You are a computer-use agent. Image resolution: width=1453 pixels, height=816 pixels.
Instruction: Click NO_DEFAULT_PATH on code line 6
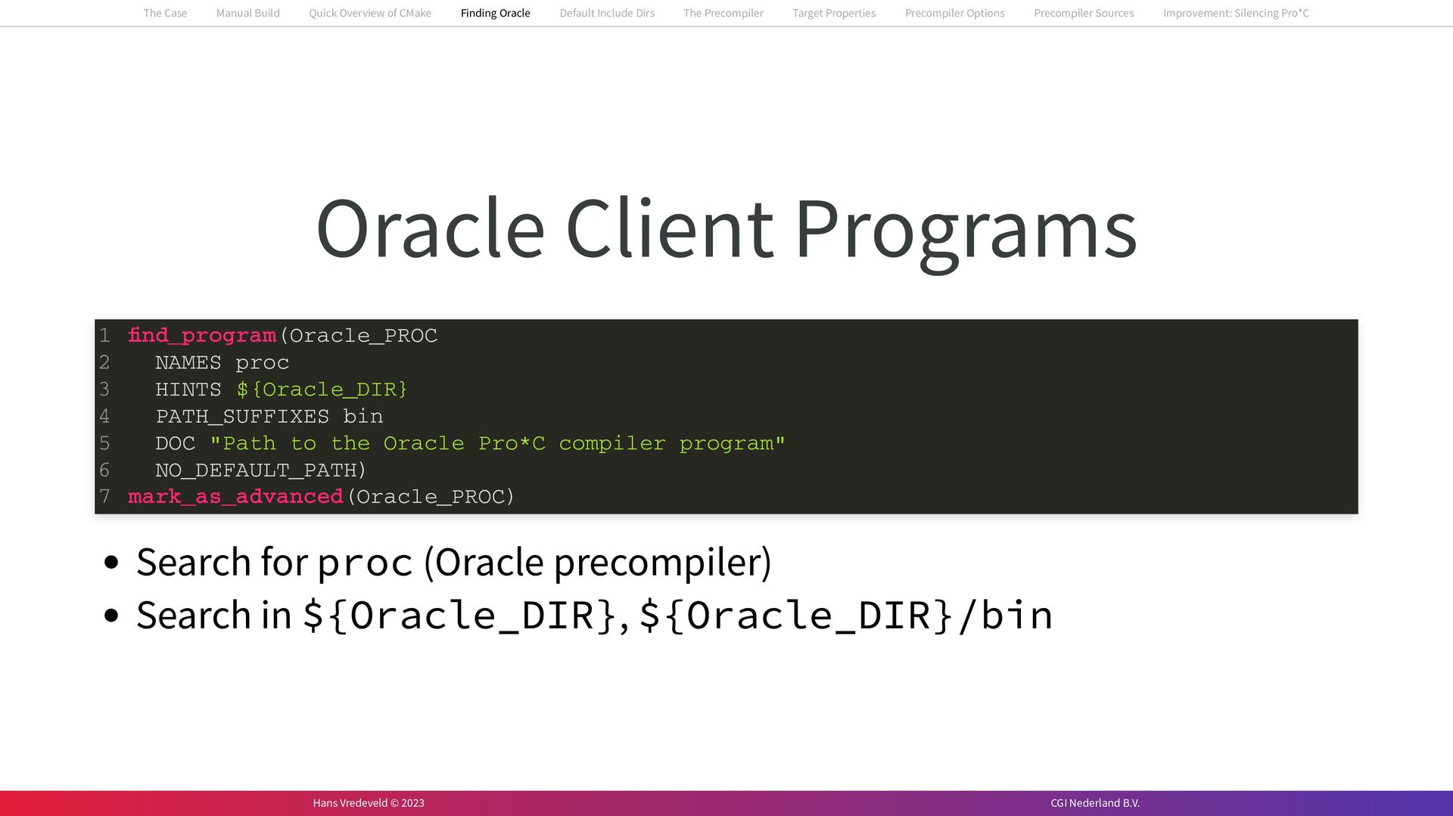pos(257,470)
